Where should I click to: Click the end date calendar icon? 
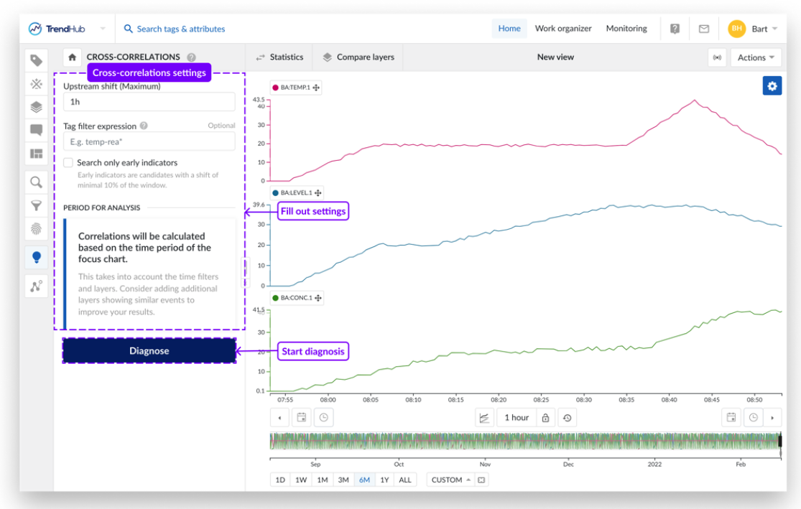731,418
